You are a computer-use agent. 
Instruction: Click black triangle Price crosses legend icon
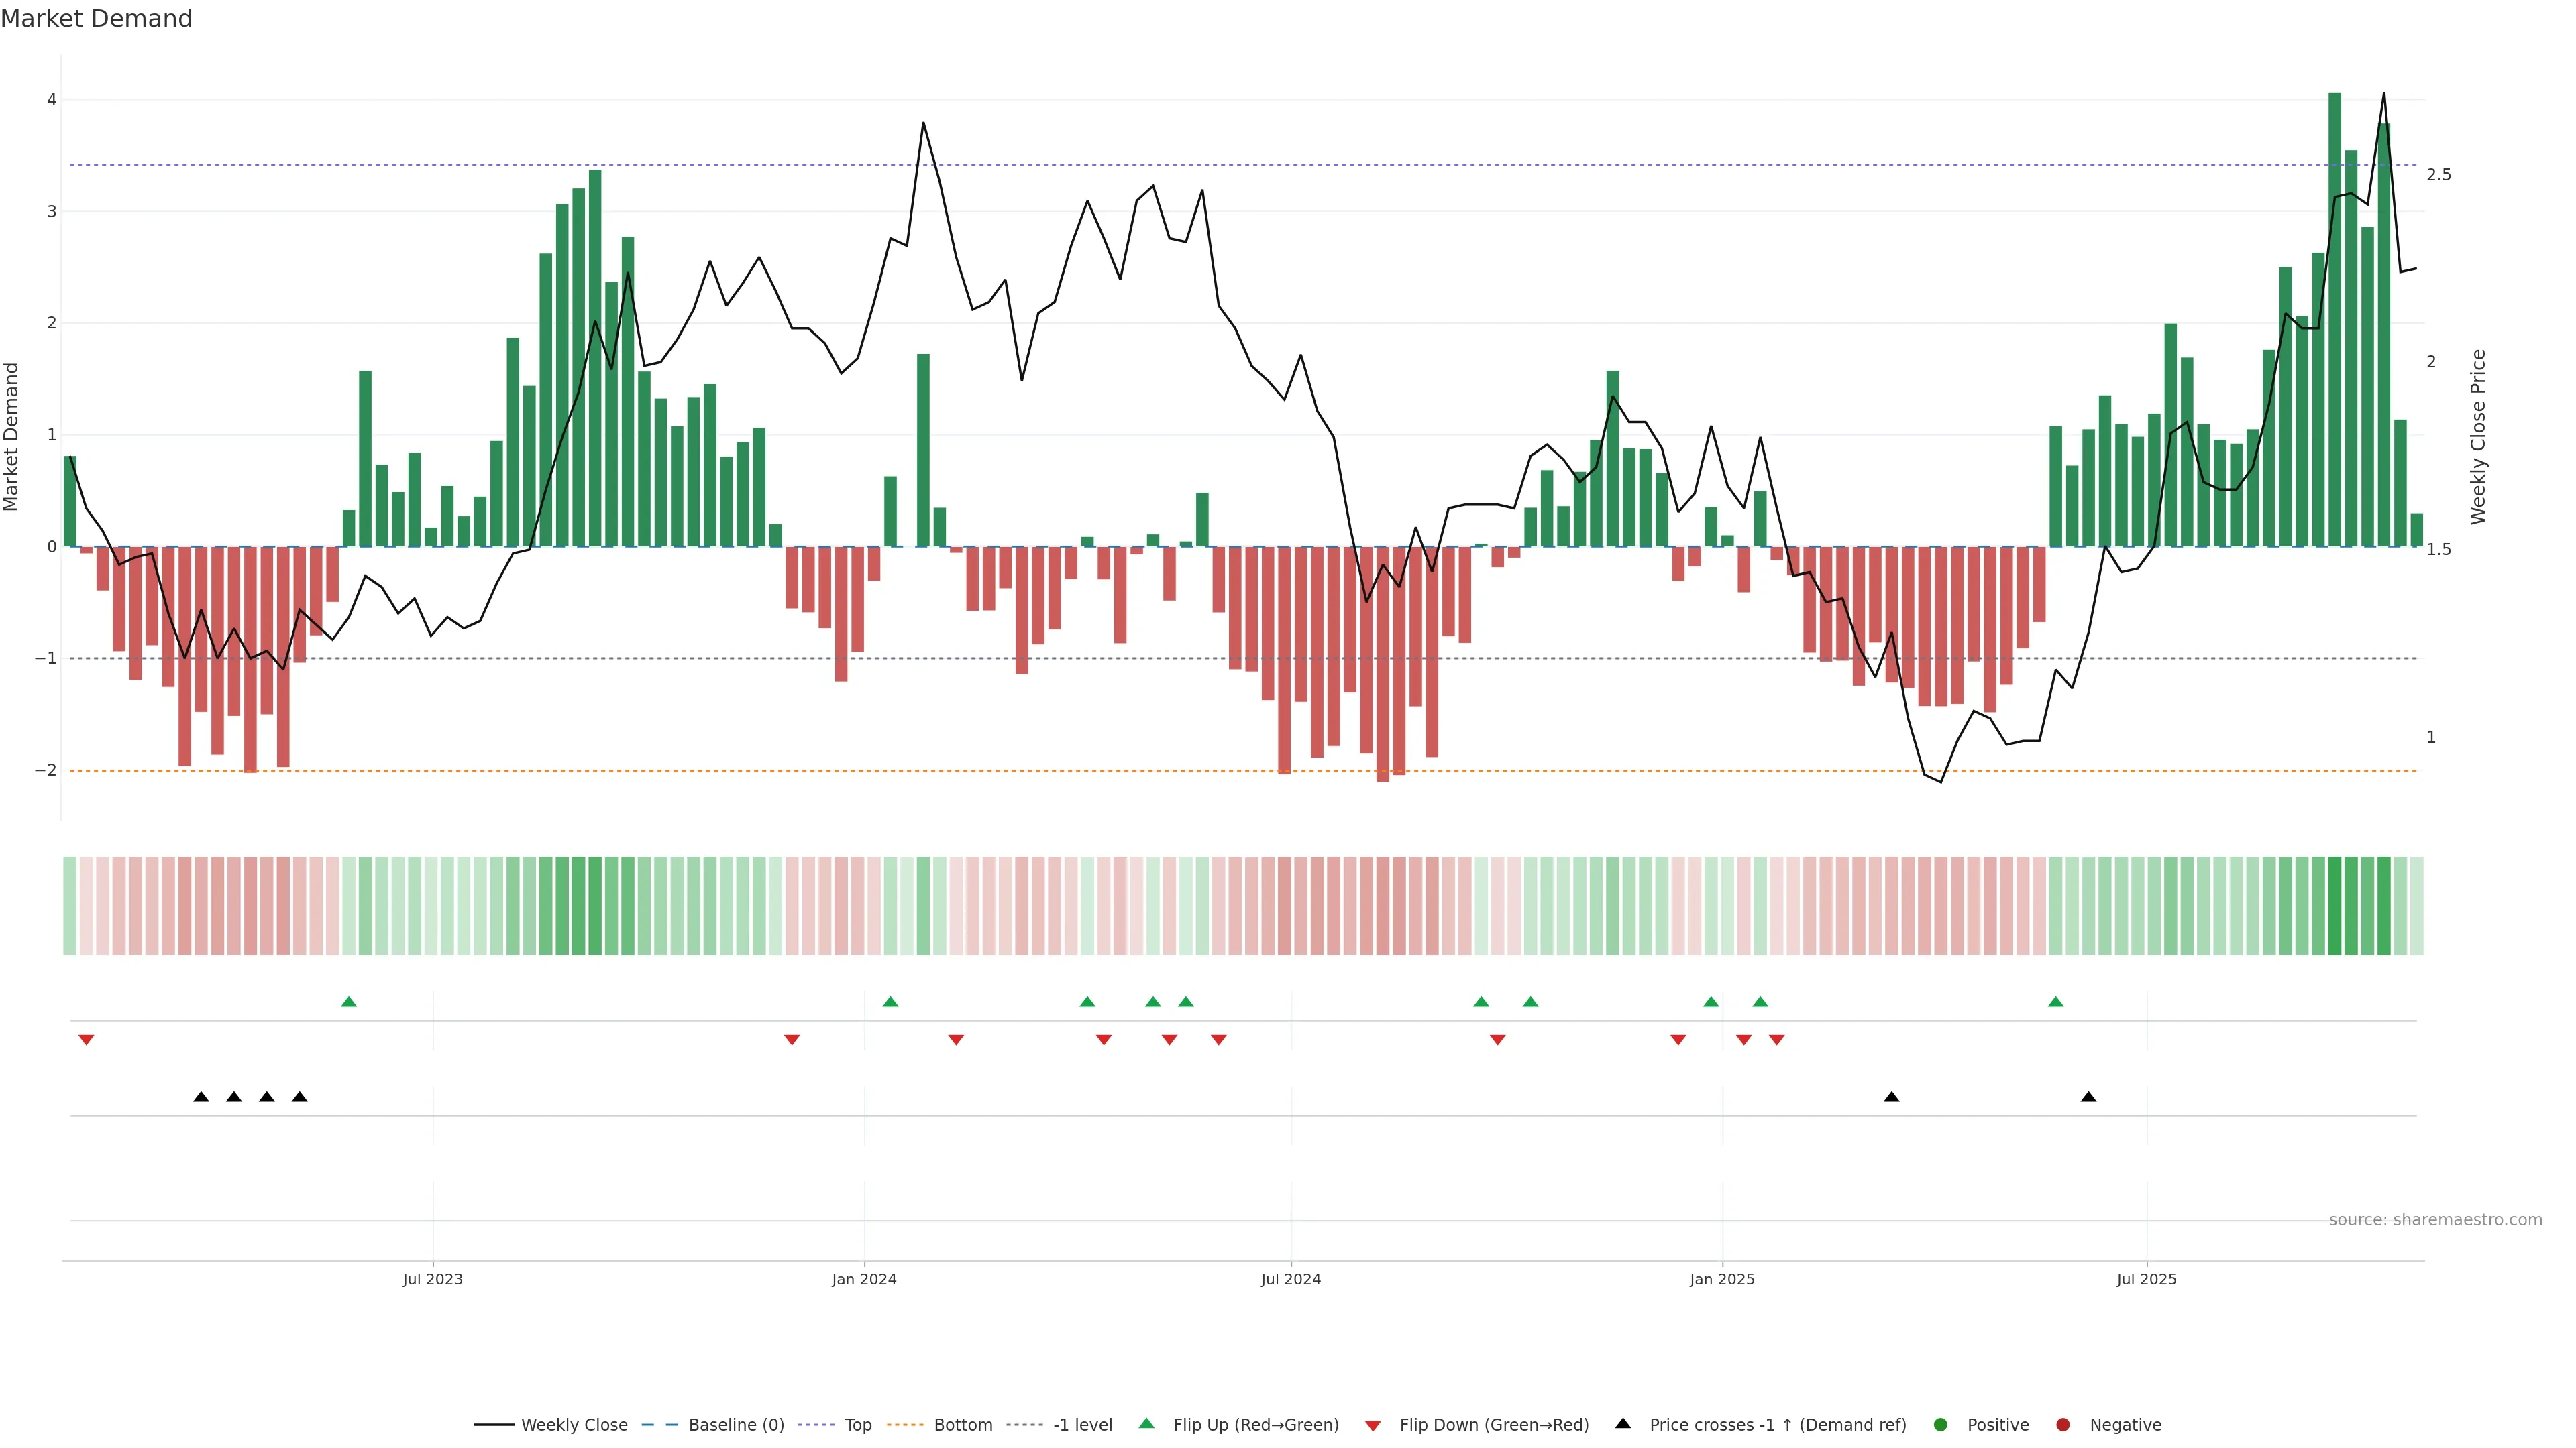pyautogui.click(x=1623, y=1423)
